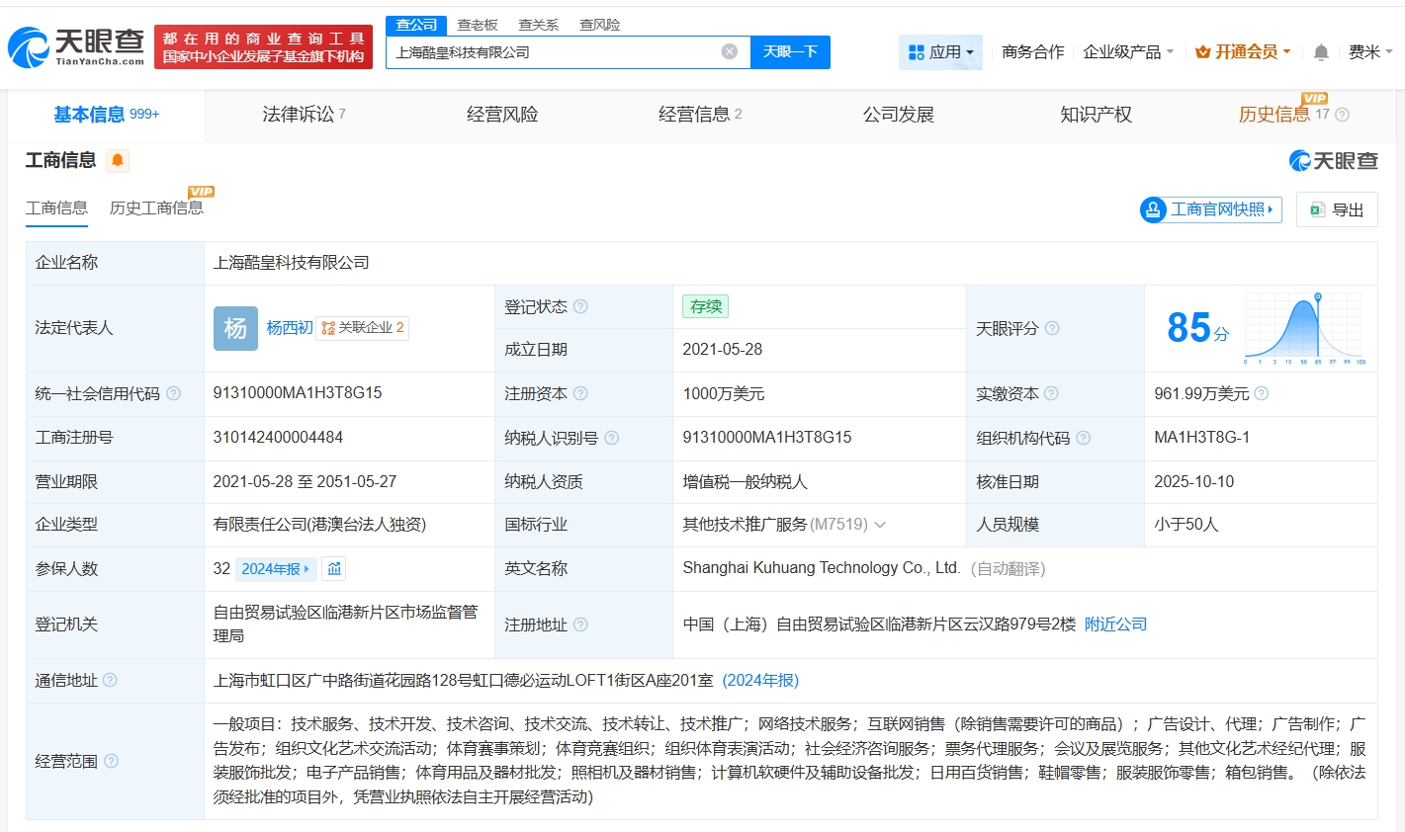Open notifications bell in top bar
Viewport: 1405px width, 832px height.
tap(1321, 52)
